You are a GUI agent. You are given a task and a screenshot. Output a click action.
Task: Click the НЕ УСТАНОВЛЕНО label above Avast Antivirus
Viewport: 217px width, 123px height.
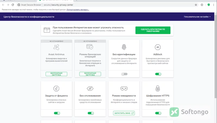[x=56, y=41]
